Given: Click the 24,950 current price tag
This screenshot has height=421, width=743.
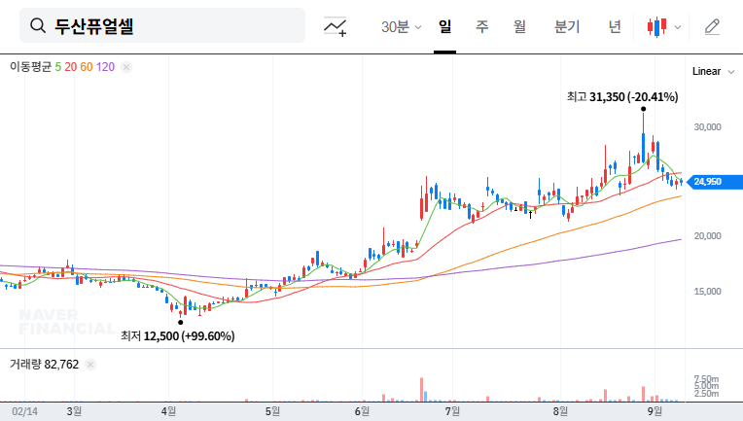Looking at the screenshot, I should click(714, 182).
